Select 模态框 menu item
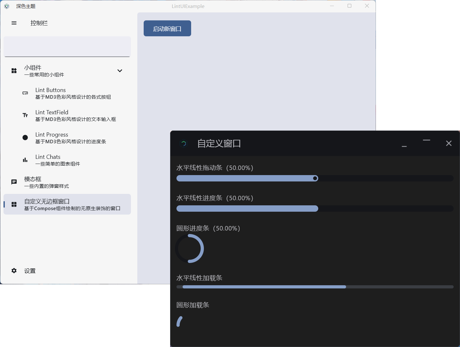This screenshot has width=460, height=347. 67,182
